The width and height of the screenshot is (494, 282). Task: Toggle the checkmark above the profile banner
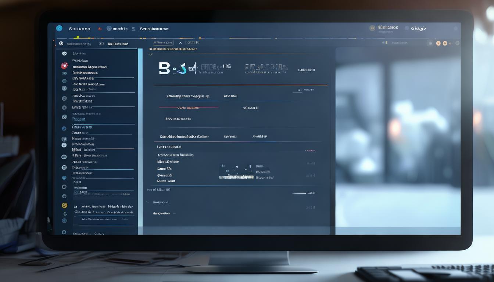pos(151,54)
